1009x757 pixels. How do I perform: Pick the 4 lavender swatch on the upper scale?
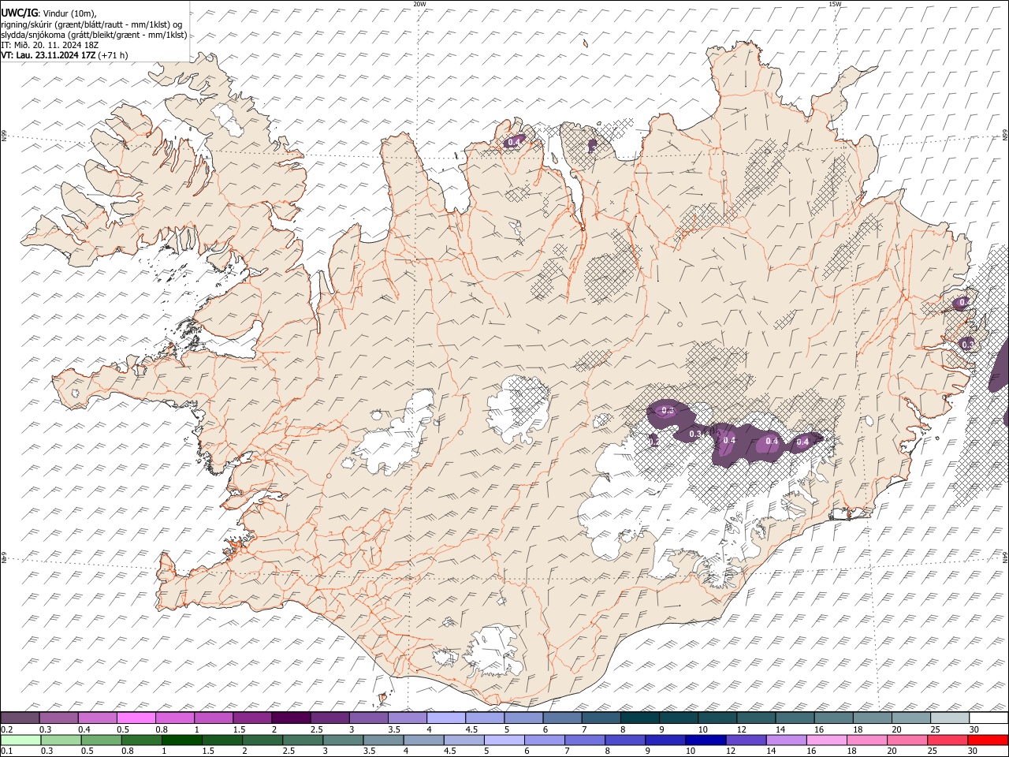pos(446,718)
